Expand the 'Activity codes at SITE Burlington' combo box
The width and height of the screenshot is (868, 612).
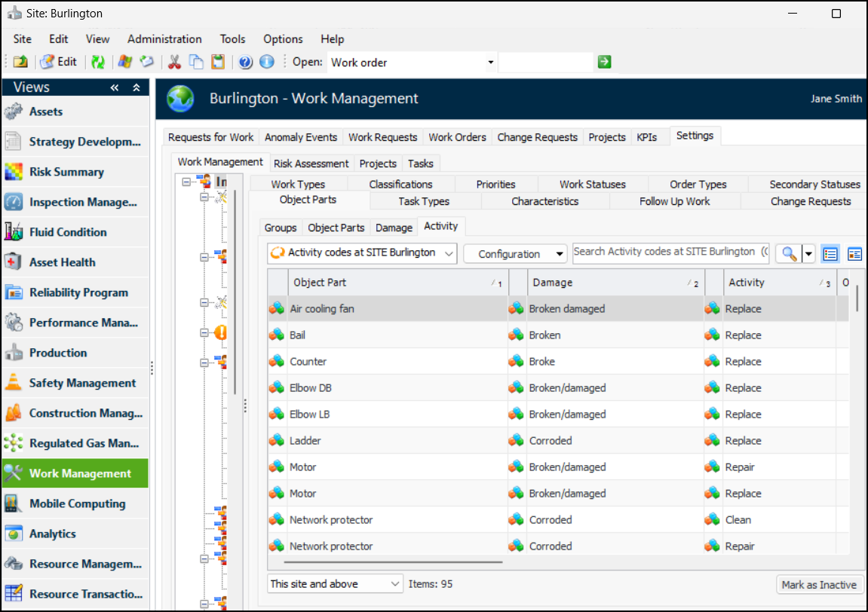click(x=449, y=253)
